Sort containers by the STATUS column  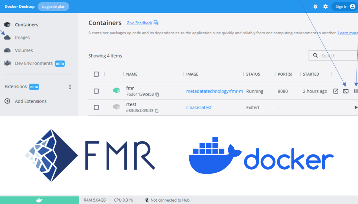coord(253,74)
